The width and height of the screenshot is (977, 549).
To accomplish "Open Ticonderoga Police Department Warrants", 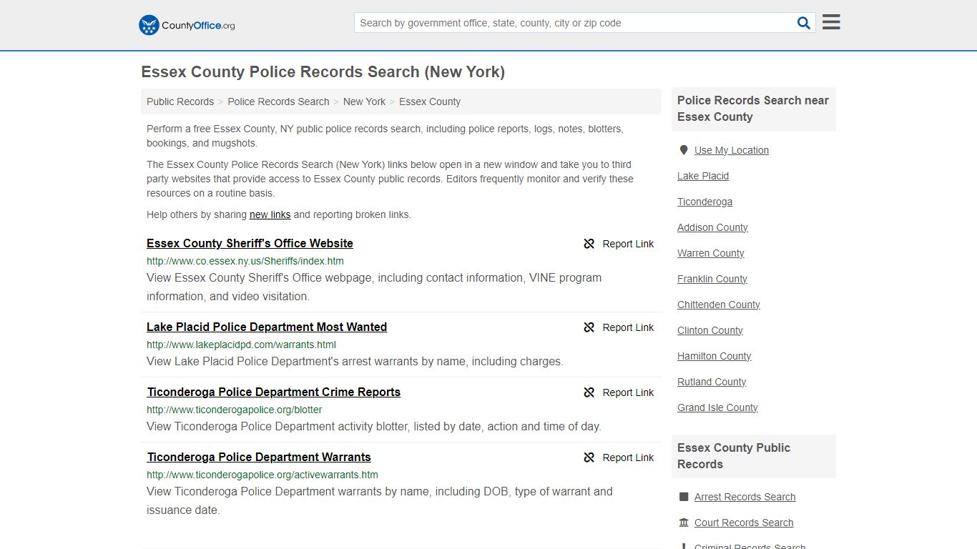I will tap(259, 457).
